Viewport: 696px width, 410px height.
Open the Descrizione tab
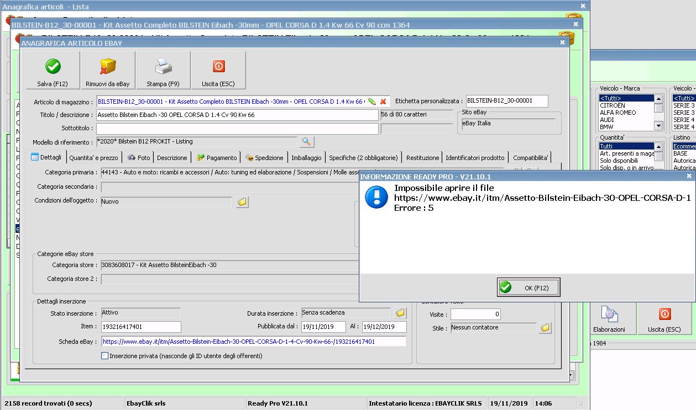point(172,158)
